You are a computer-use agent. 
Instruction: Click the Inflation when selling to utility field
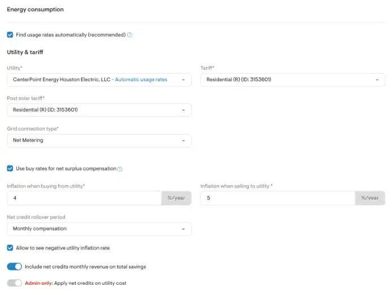point(277,198)
